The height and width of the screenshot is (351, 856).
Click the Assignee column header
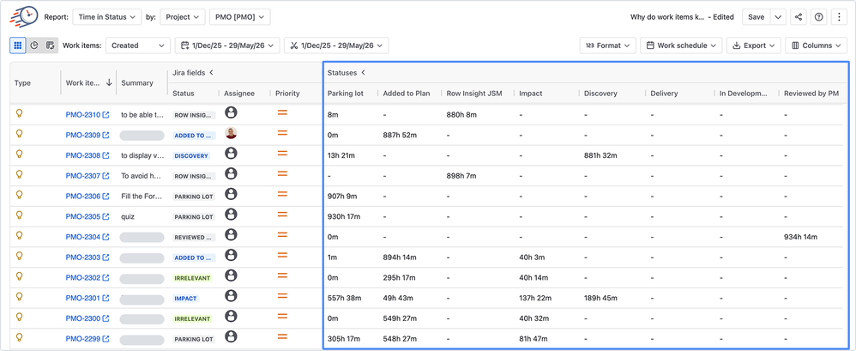[239, 94]
